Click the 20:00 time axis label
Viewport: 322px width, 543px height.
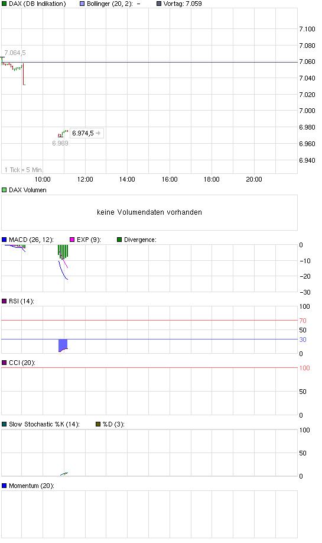254,179
